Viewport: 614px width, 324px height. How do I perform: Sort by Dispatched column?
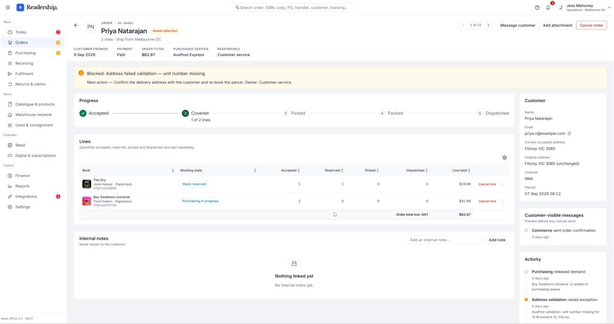point(427,170)
